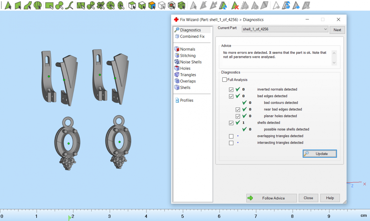Open the Noise Shells fix page
The height and width of the screenshot is (221, 370).
point(191,62)
